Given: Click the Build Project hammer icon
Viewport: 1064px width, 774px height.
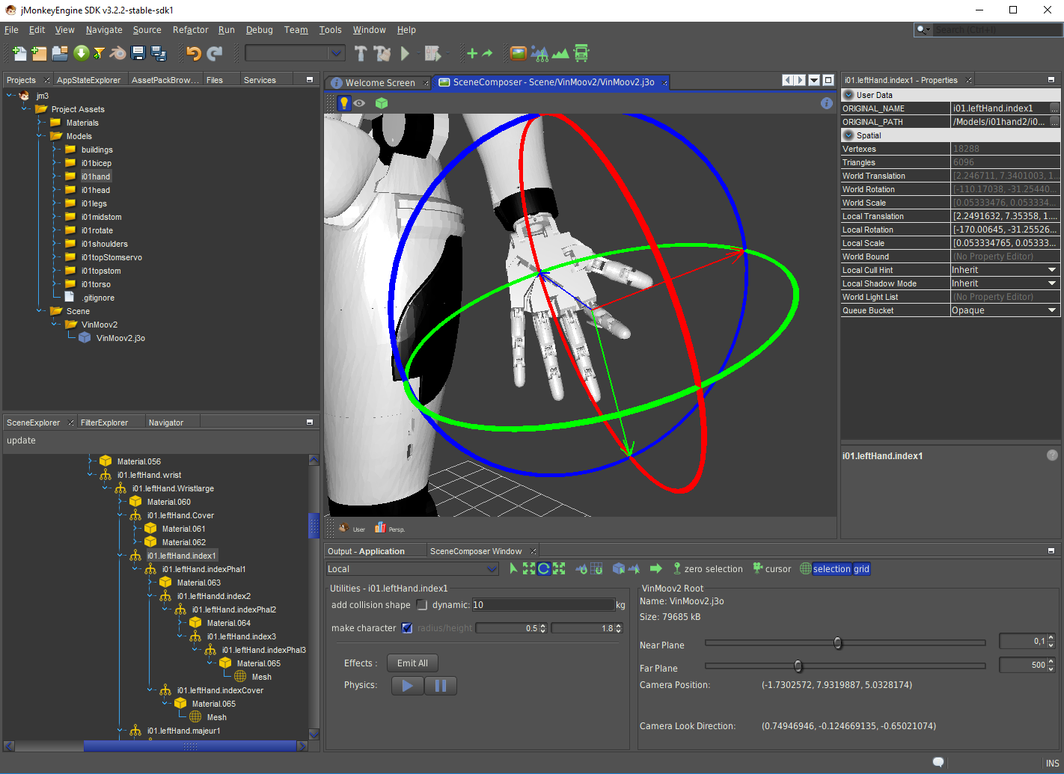Looking at the screenshot, I should coord(361,53).
